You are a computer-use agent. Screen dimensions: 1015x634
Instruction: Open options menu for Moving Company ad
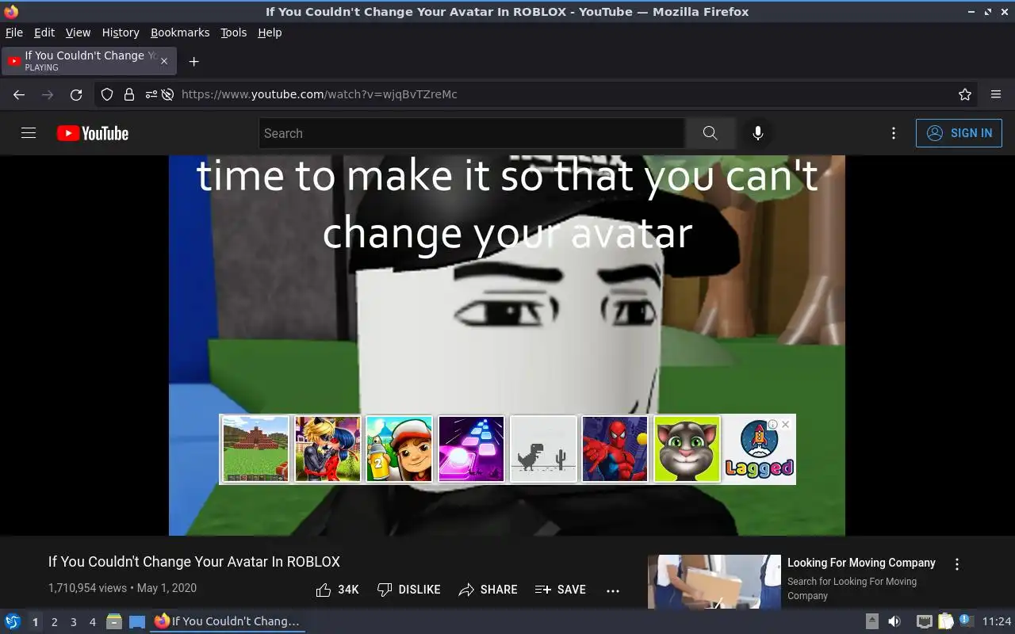(957, 564)
